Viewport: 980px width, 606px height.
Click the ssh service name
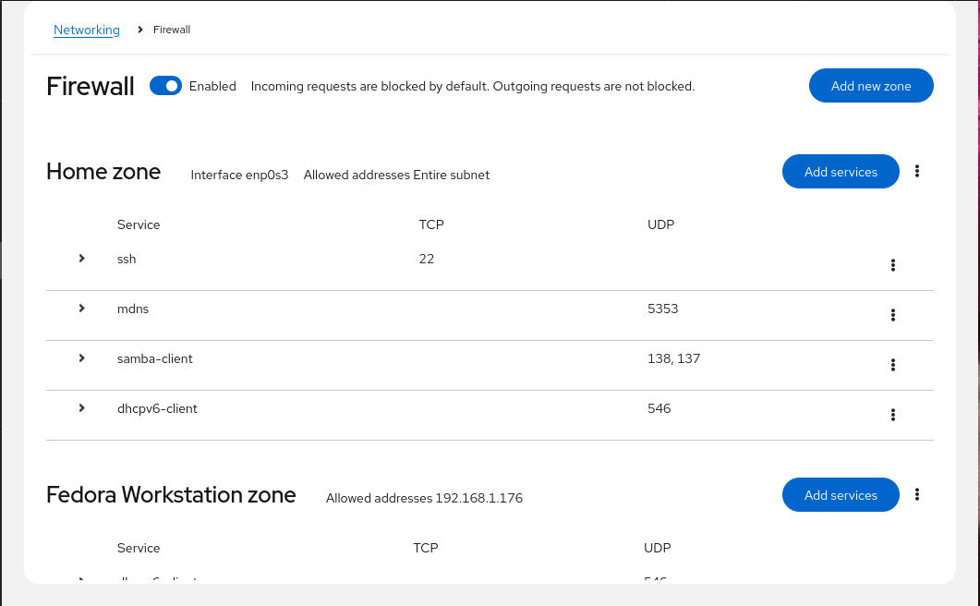127,260
